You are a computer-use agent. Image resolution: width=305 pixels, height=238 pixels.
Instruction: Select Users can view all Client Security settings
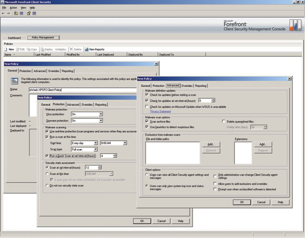coord(147,175)
